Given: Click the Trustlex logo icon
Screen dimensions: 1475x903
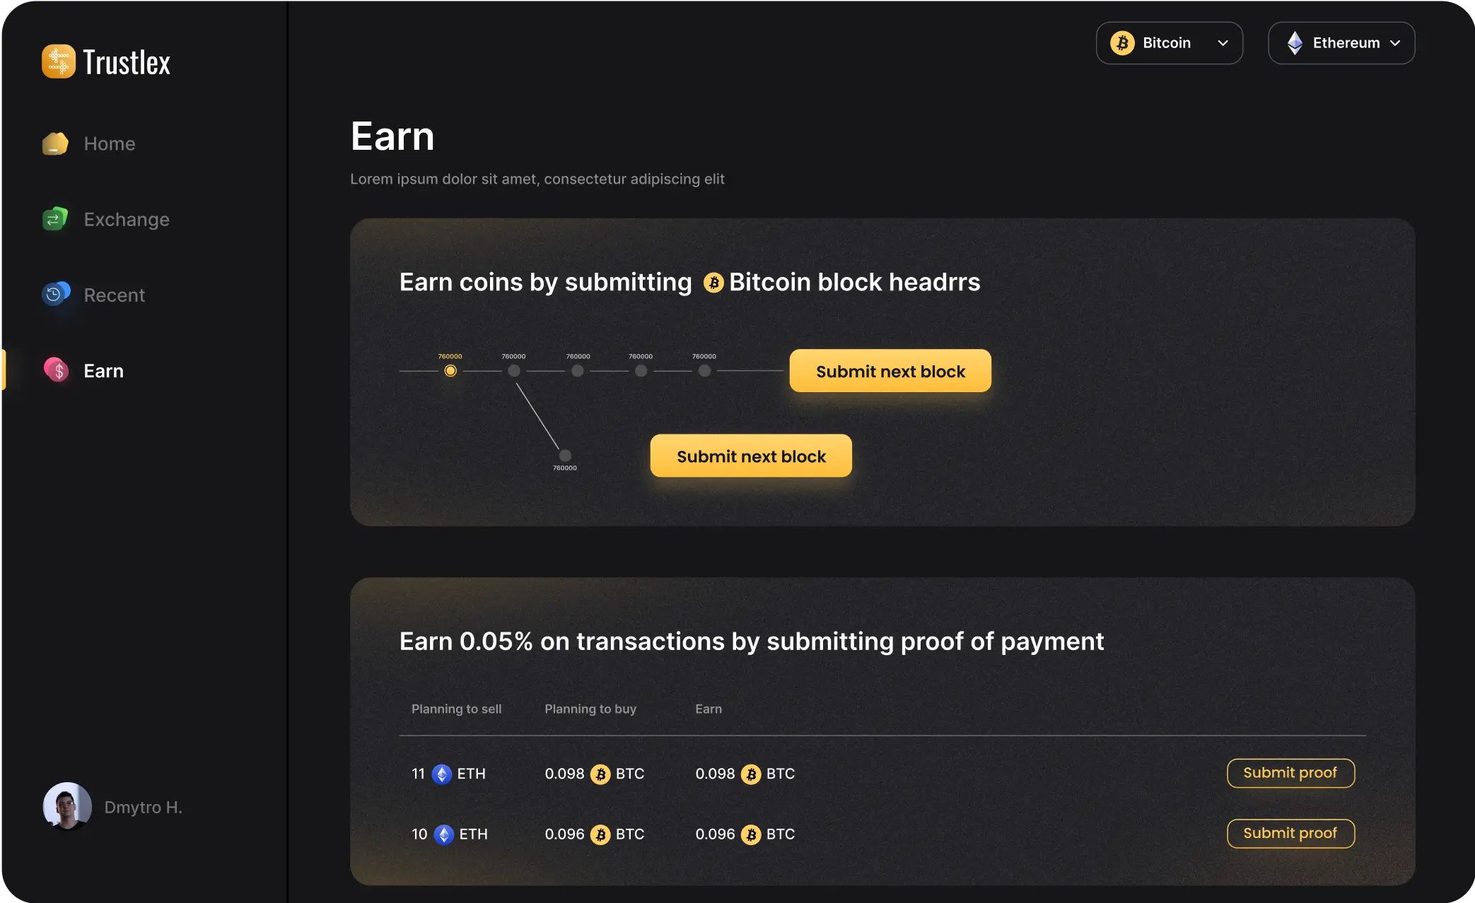Looking at the screenshot, I should coord(58,61).
